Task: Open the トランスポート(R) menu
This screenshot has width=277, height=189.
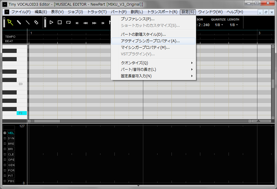Action: pos(162,12)
